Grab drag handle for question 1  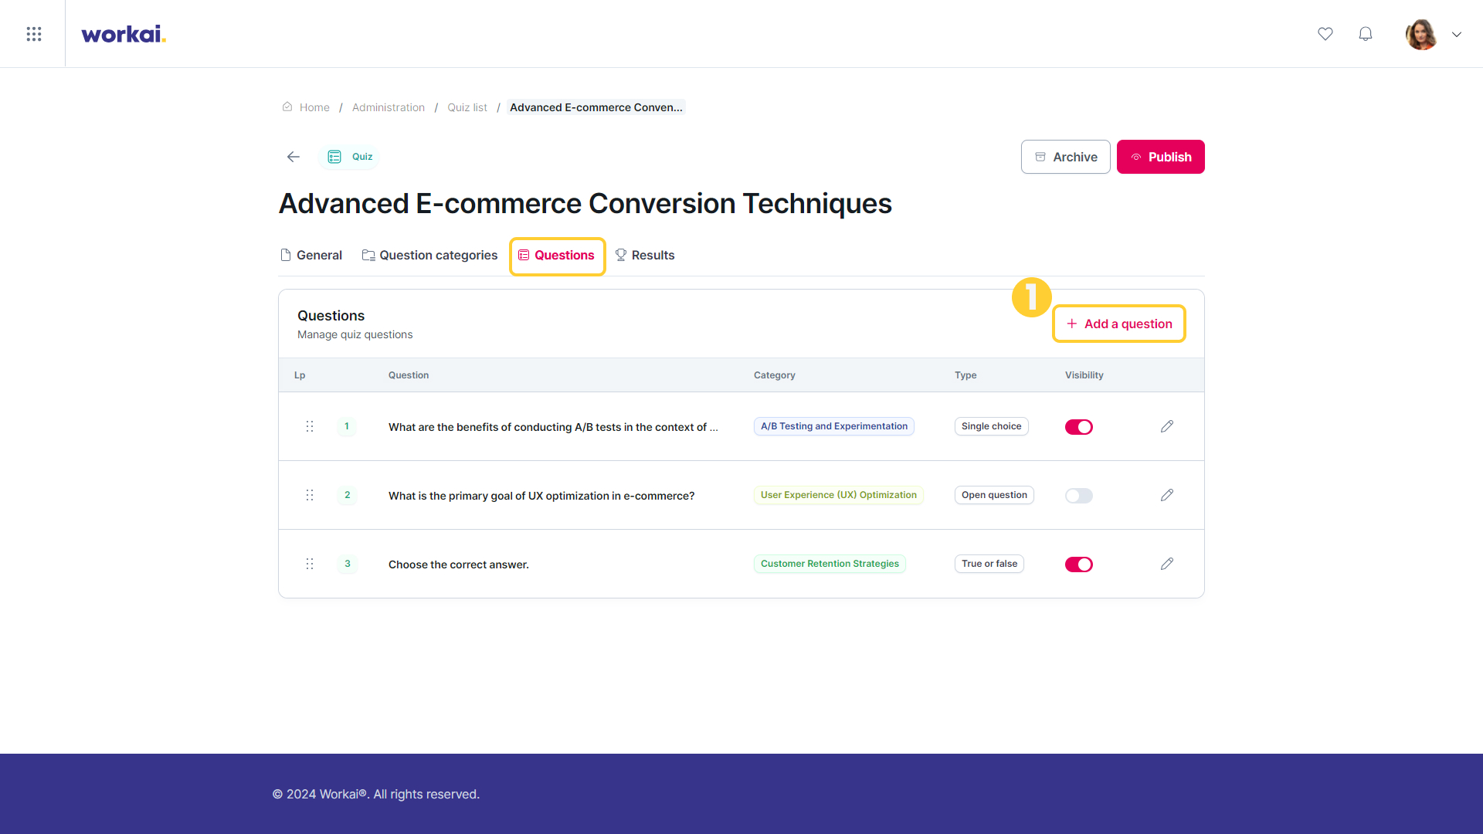310,426
